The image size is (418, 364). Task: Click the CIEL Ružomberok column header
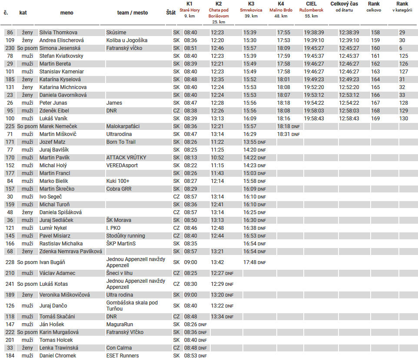(x=311, y=10)
